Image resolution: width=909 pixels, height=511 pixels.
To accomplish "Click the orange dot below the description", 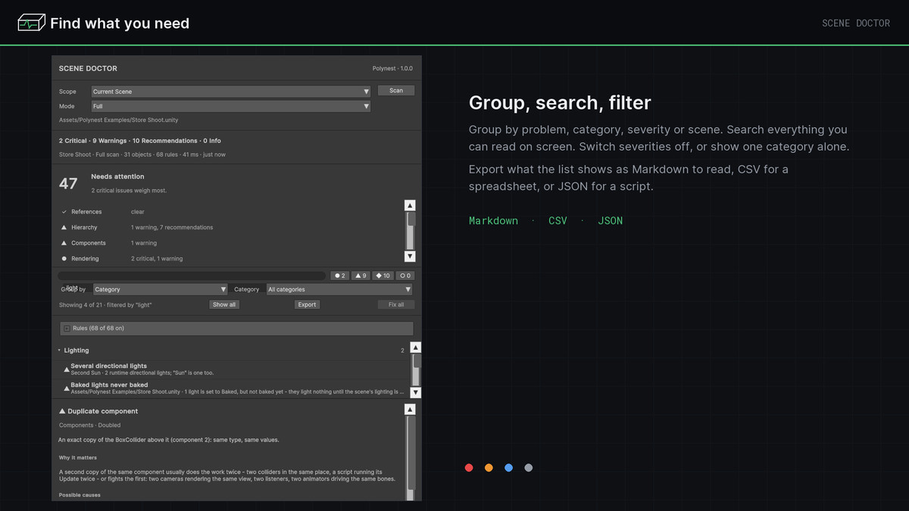I will coord(489,468).
